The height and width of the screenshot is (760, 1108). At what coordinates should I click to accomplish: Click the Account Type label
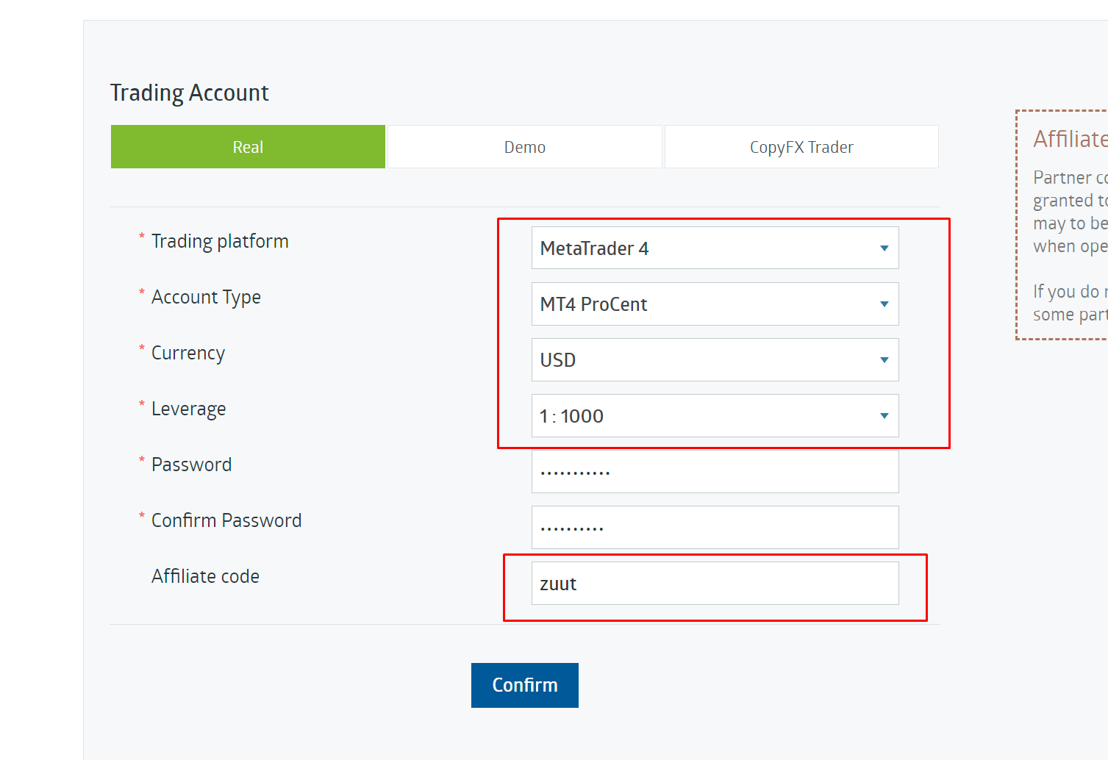coord(206,297)
